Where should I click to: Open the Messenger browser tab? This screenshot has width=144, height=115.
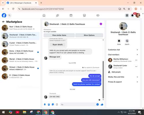click(x=22, y=3)
